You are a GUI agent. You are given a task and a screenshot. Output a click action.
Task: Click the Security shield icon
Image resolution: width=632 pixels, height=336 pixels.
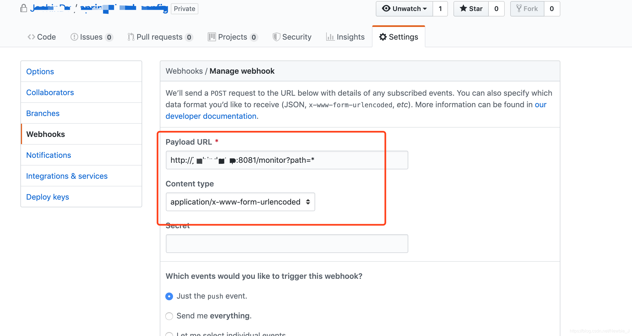[276, 37]
